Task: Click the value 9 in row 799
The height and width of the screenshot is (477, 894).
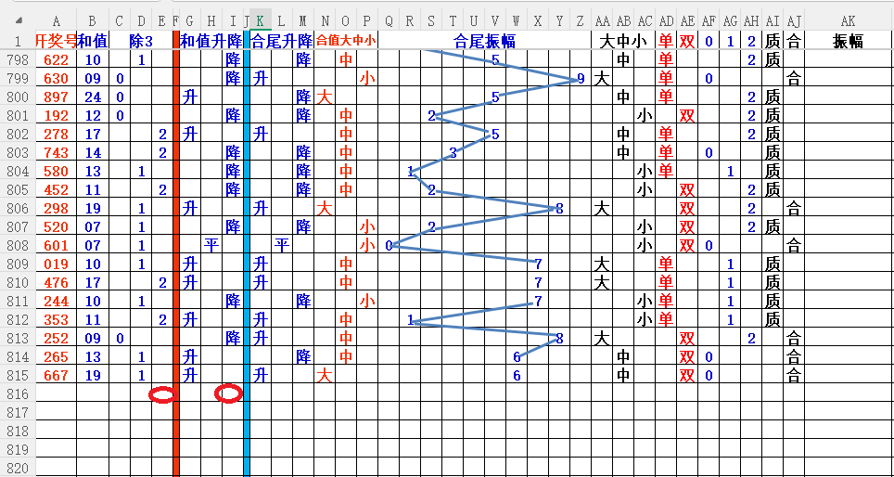Action: (x=581, y=78)
